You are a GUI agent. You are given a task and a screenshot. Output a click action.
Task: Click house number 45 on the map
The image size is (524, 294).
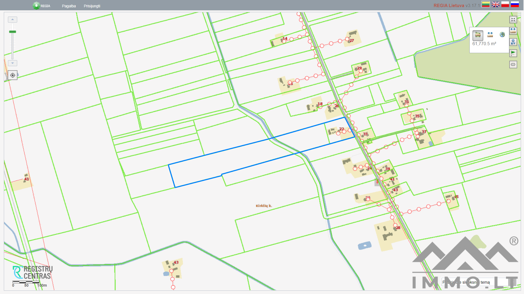(456, 197)
